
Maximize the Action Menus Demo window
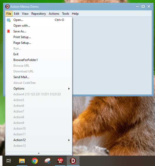tap(143, 6)
